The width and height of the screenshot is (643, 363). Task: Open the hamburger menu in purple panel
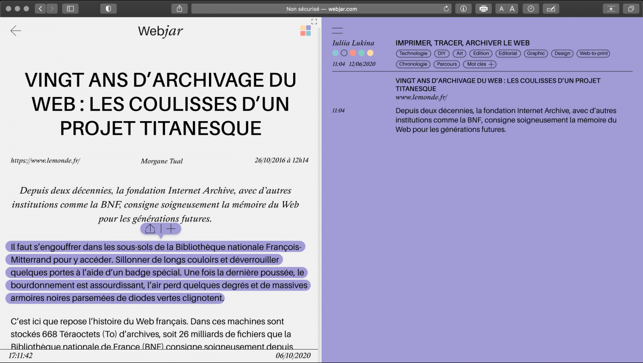coord(338,31)
